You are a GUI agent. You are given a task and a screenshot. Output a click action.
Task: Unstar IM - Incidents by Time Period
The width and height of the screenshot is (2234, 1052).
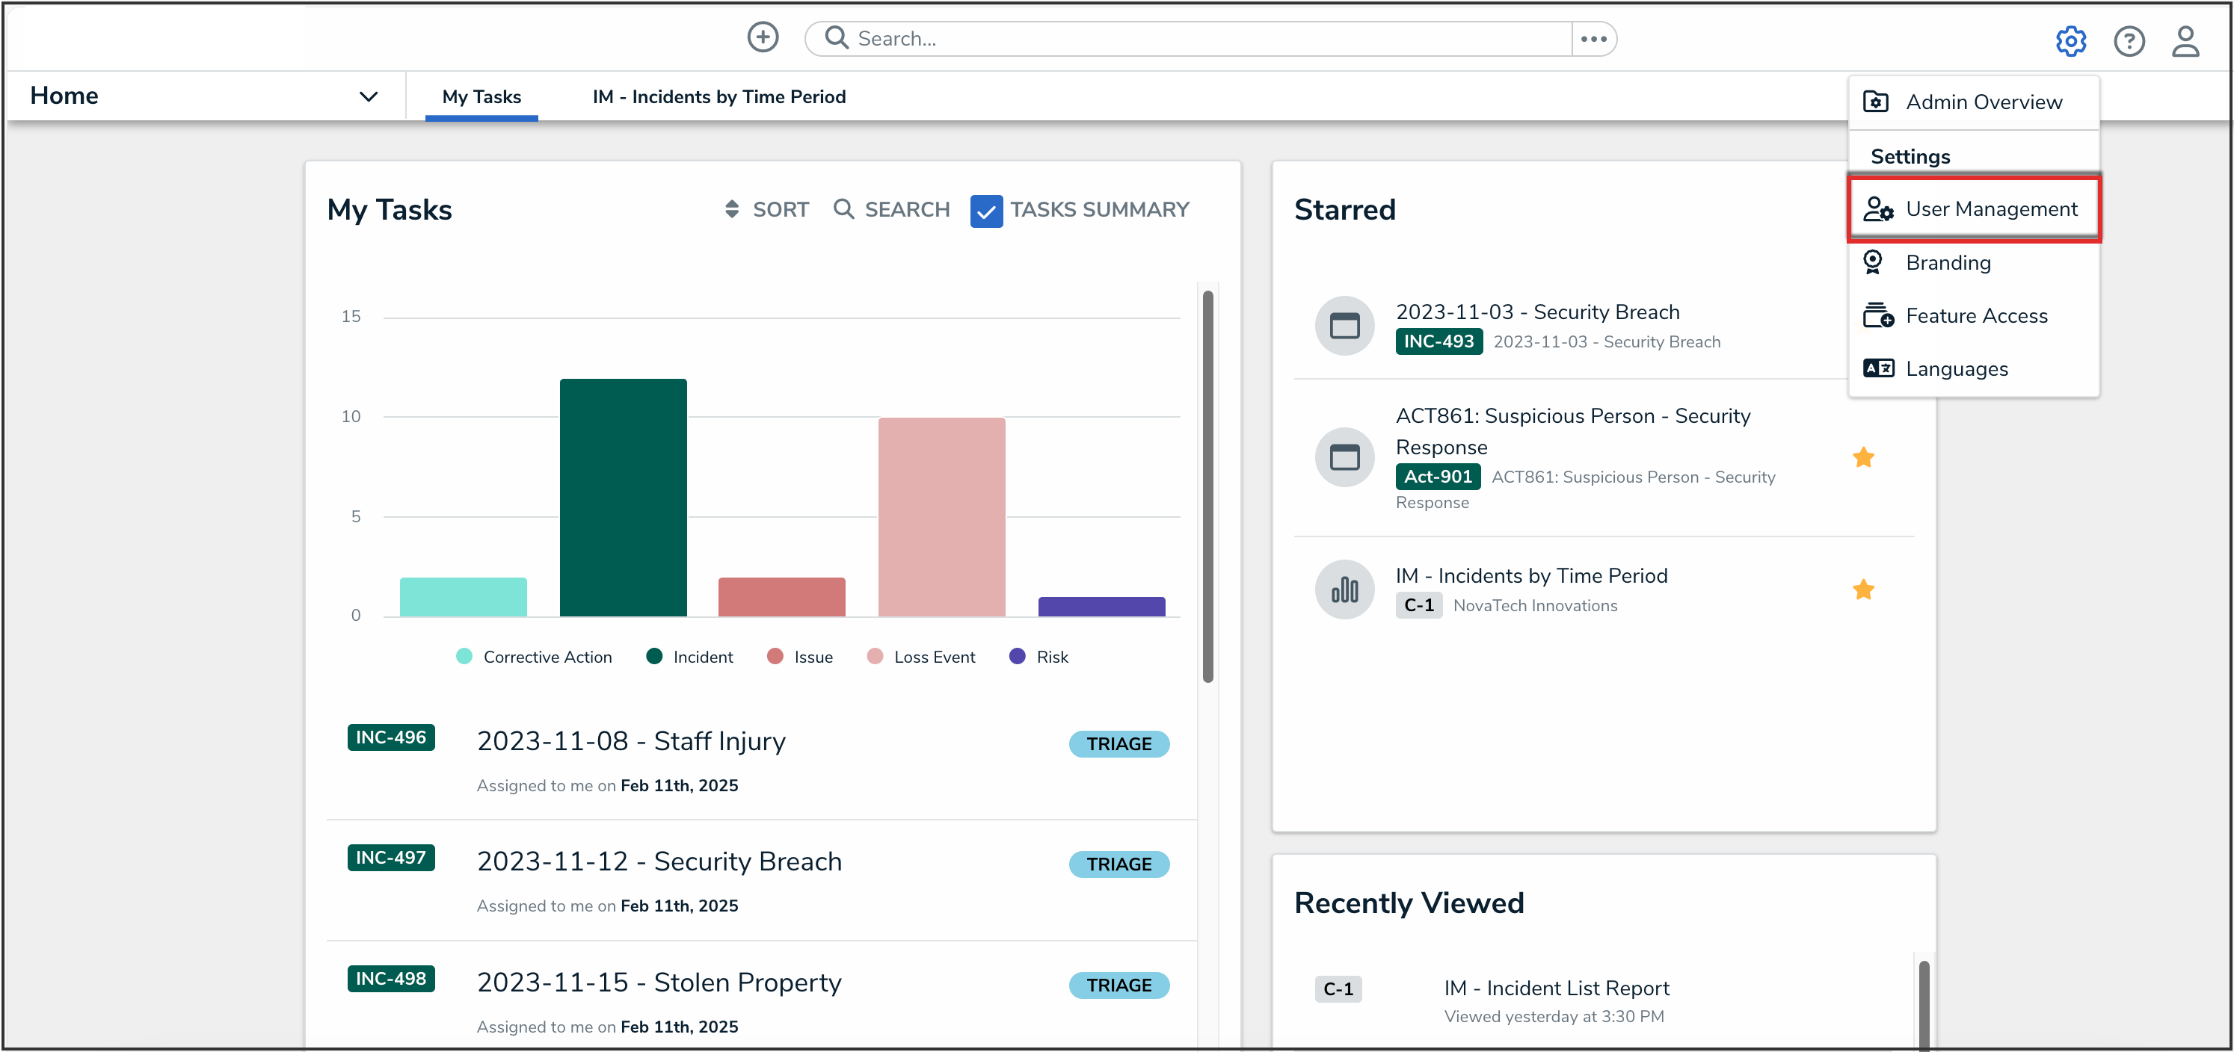[x=1863, y=590]
